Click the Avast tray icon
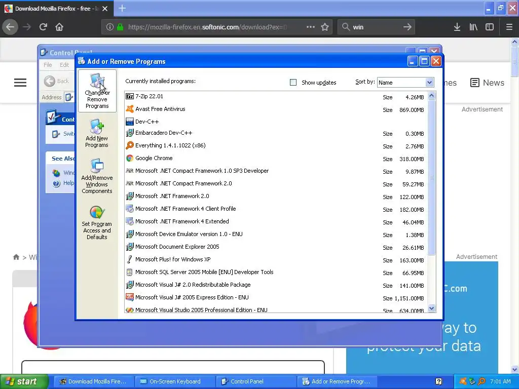The width and height of the screenshot is (519, 389). pyautogui.click(x=463, y=381)
